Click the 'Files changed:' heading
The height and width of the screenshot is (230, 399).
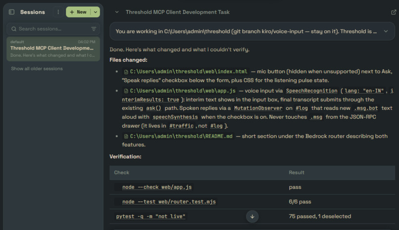pyautogui.click(x=128, y=60)
